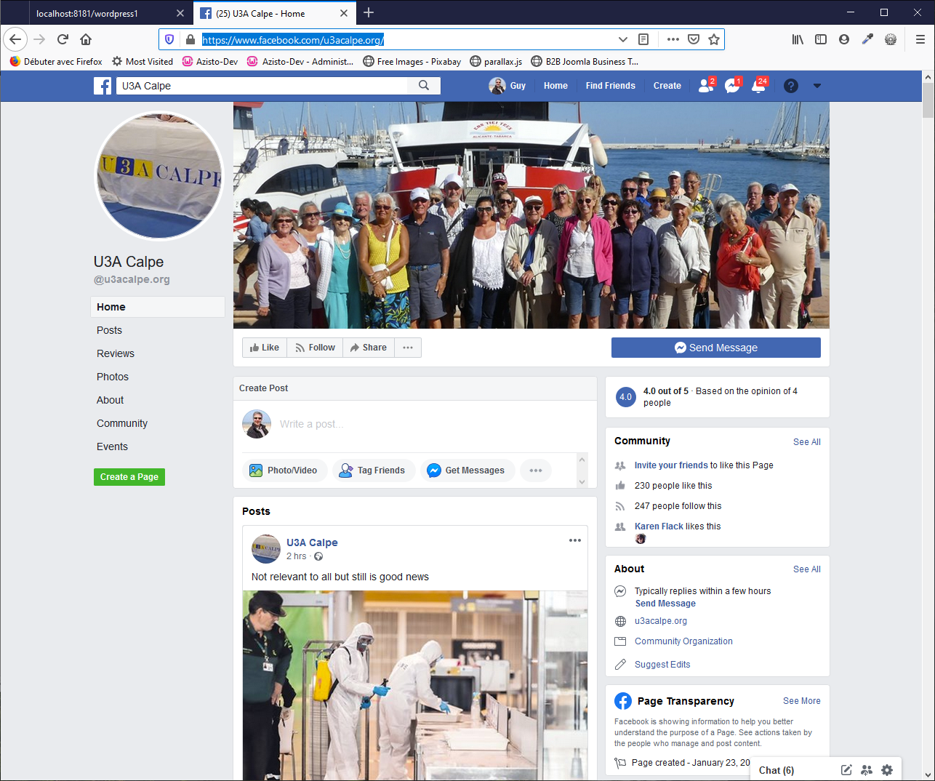The image size is (935, 781).
Task: Reload the page with Firefox refresh icon
Action: tap(63, 39)
